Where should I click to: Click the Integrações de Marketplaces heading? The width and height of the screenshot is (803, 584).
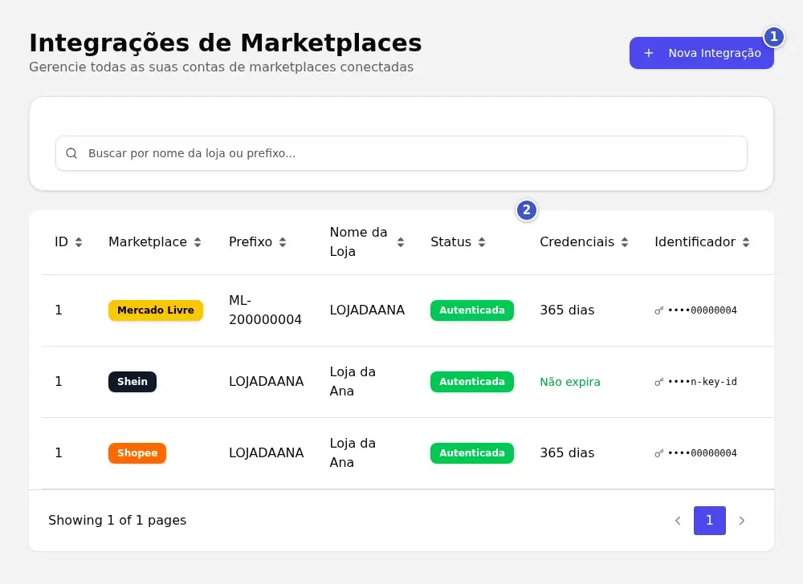tap(226, 43)
